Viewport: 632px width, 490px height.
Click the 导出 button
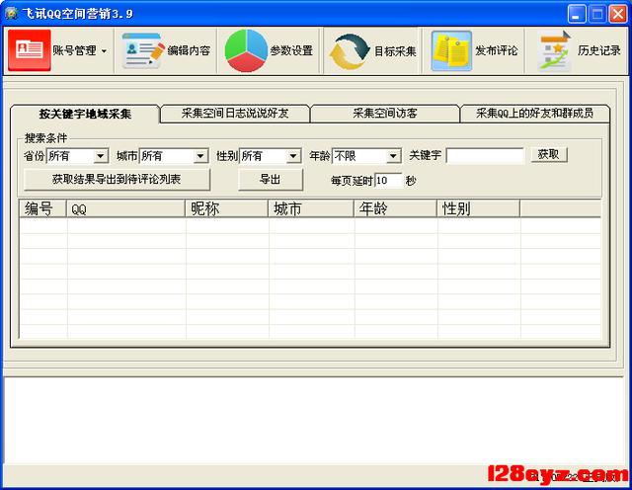coord(270,180)
